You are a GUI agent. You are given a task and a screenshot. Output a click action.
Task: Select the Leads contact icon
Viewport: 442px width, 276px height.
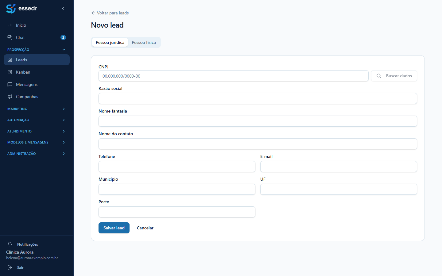10,60
